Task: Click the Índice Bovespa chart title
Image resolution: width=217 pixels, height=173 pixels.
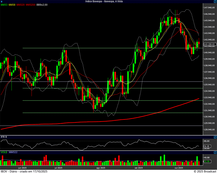Action: coord(108,2)
